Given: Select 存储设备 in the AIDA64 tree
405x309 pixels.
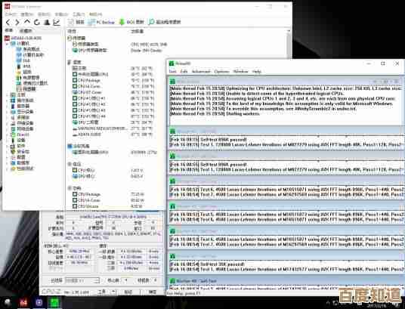Looking at the screenshot, I should (x=22, y=123).
